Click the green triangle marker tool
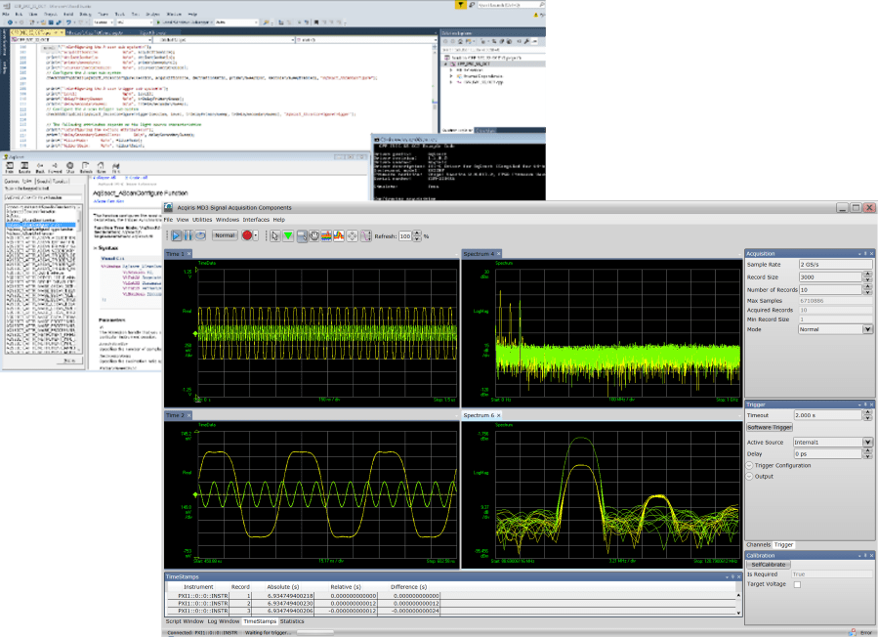The image size is (878, 637). click(288, 235)
